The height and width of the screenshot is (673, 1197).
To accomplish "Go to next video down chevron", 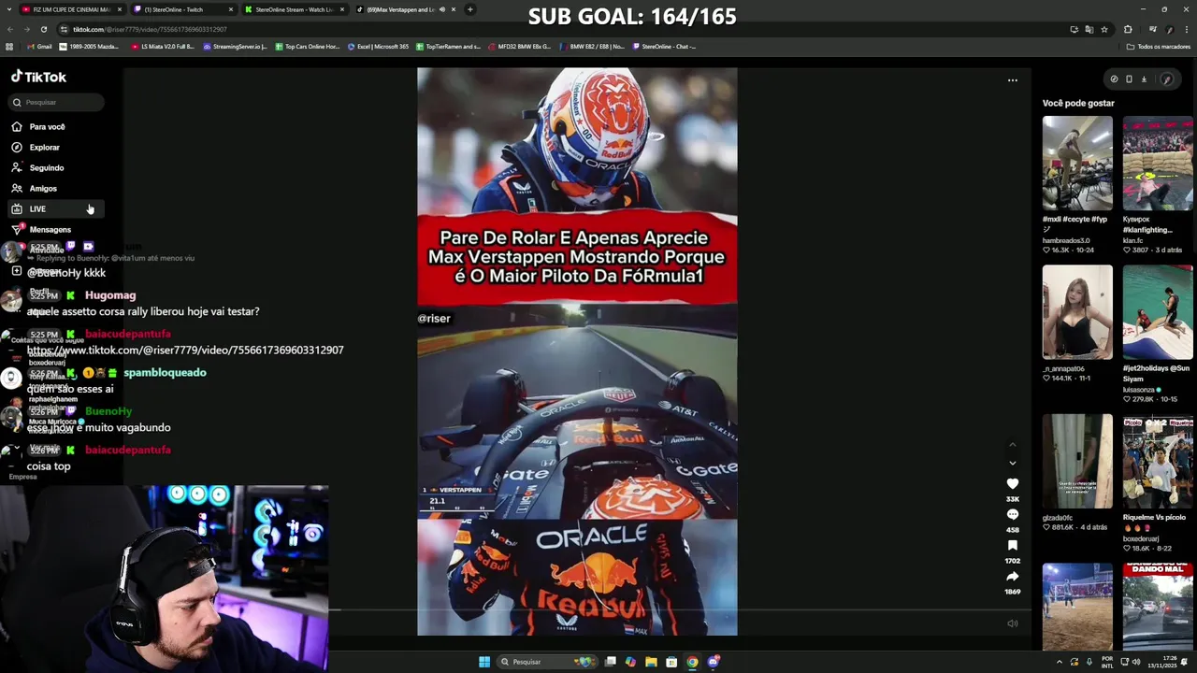I will click(x=1012, y=463).
